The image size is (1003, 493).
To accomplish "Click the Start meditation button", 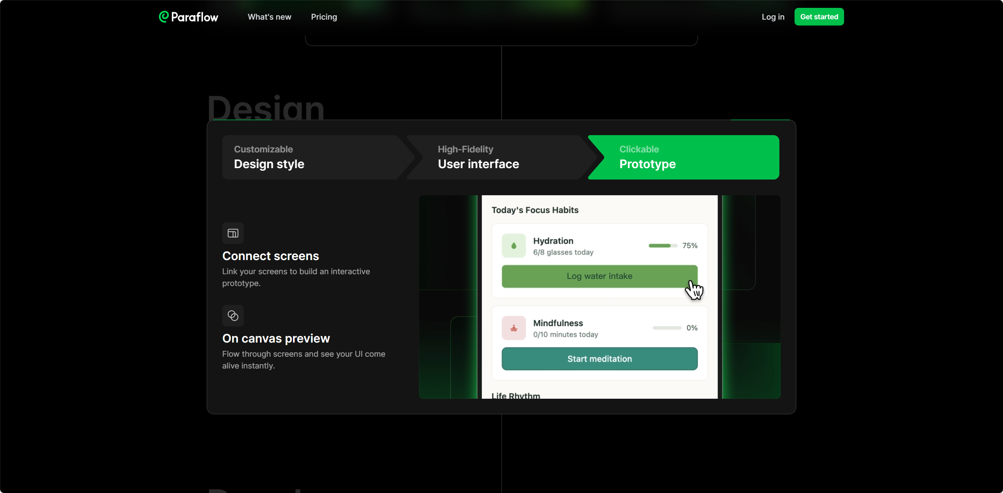I will 599,359.
